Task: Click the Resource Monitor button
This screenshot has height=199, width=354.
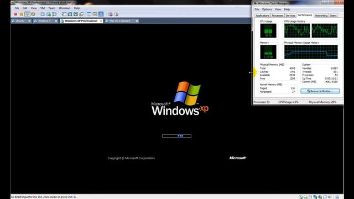Action: click(320, 91)
